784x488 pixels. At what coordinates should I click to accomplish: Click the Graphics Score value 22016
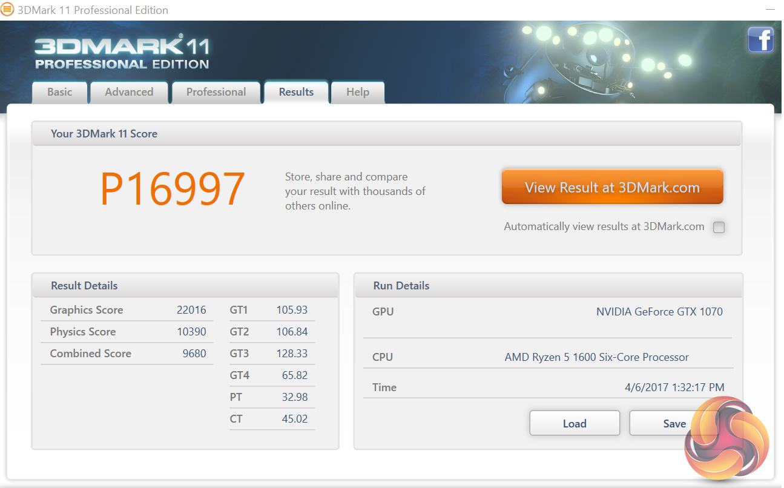coord(191,310)
